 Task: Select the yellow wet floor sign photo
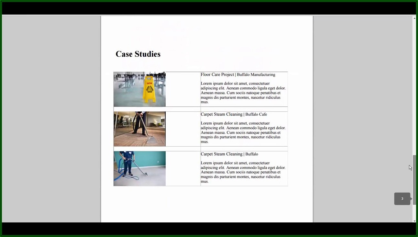coord(139,89)
